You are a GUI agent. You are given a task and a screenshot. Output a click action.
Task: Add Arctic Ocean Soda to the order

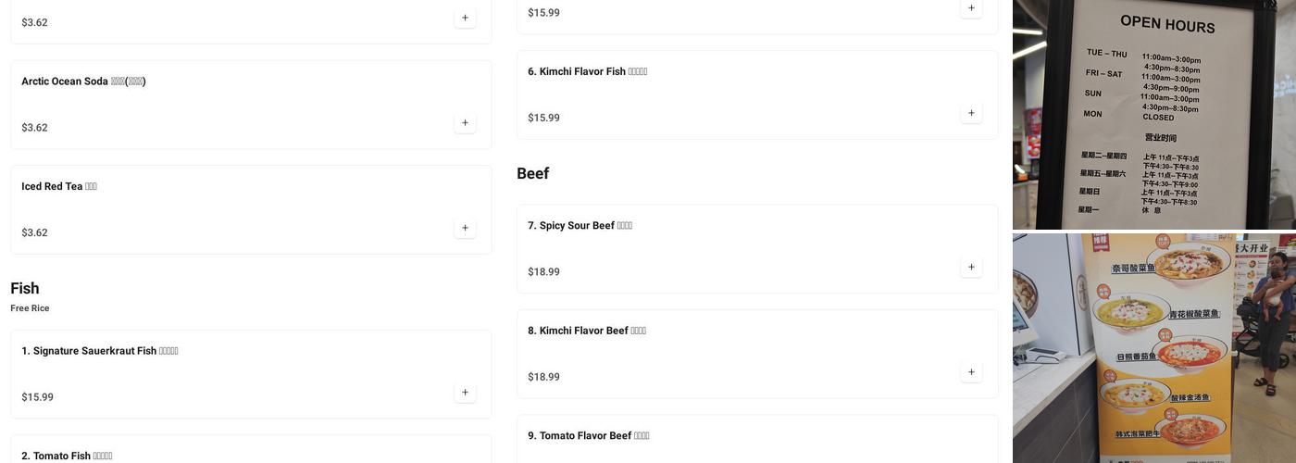pos(465,123)
